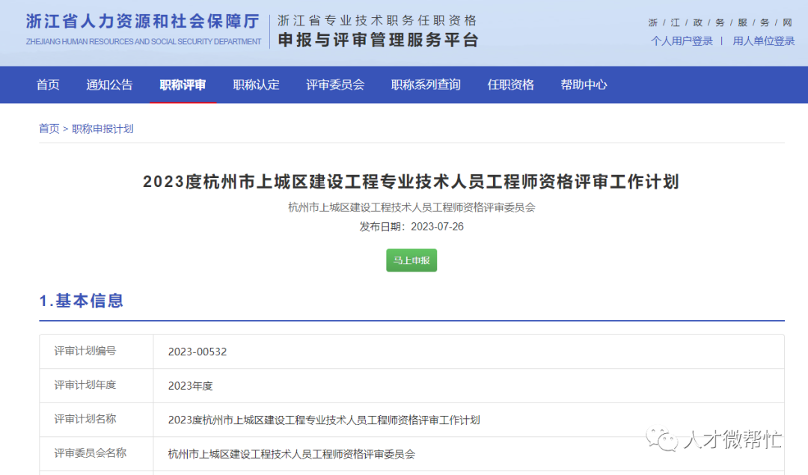Click the 1.基本信息 section heading

coord(82,301)
